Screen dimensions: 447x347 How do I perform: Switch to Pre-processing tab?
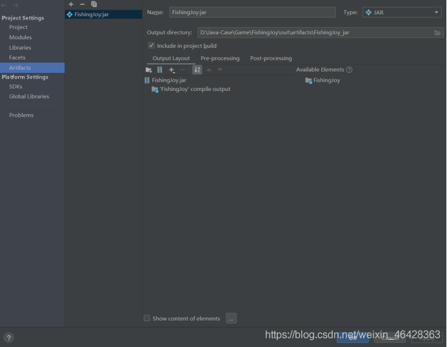(220, 58)
